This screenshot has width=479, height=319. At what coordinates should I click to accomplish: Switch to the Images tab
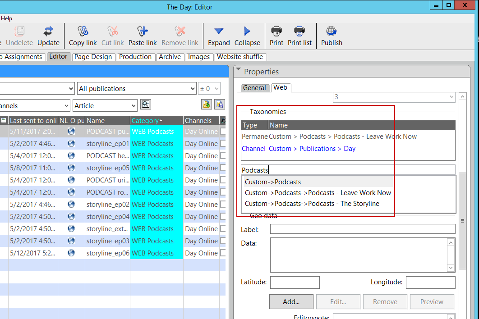click(x=199, y=57)
